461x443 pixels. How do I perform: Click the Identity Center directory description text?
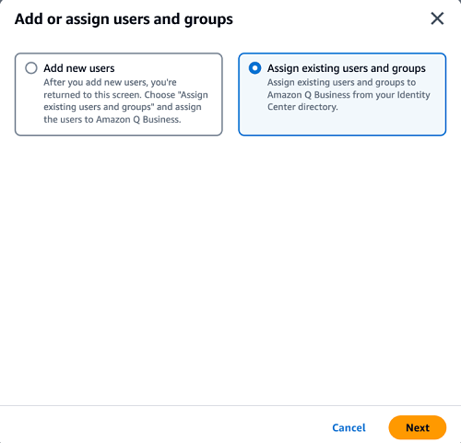(349, 95)
